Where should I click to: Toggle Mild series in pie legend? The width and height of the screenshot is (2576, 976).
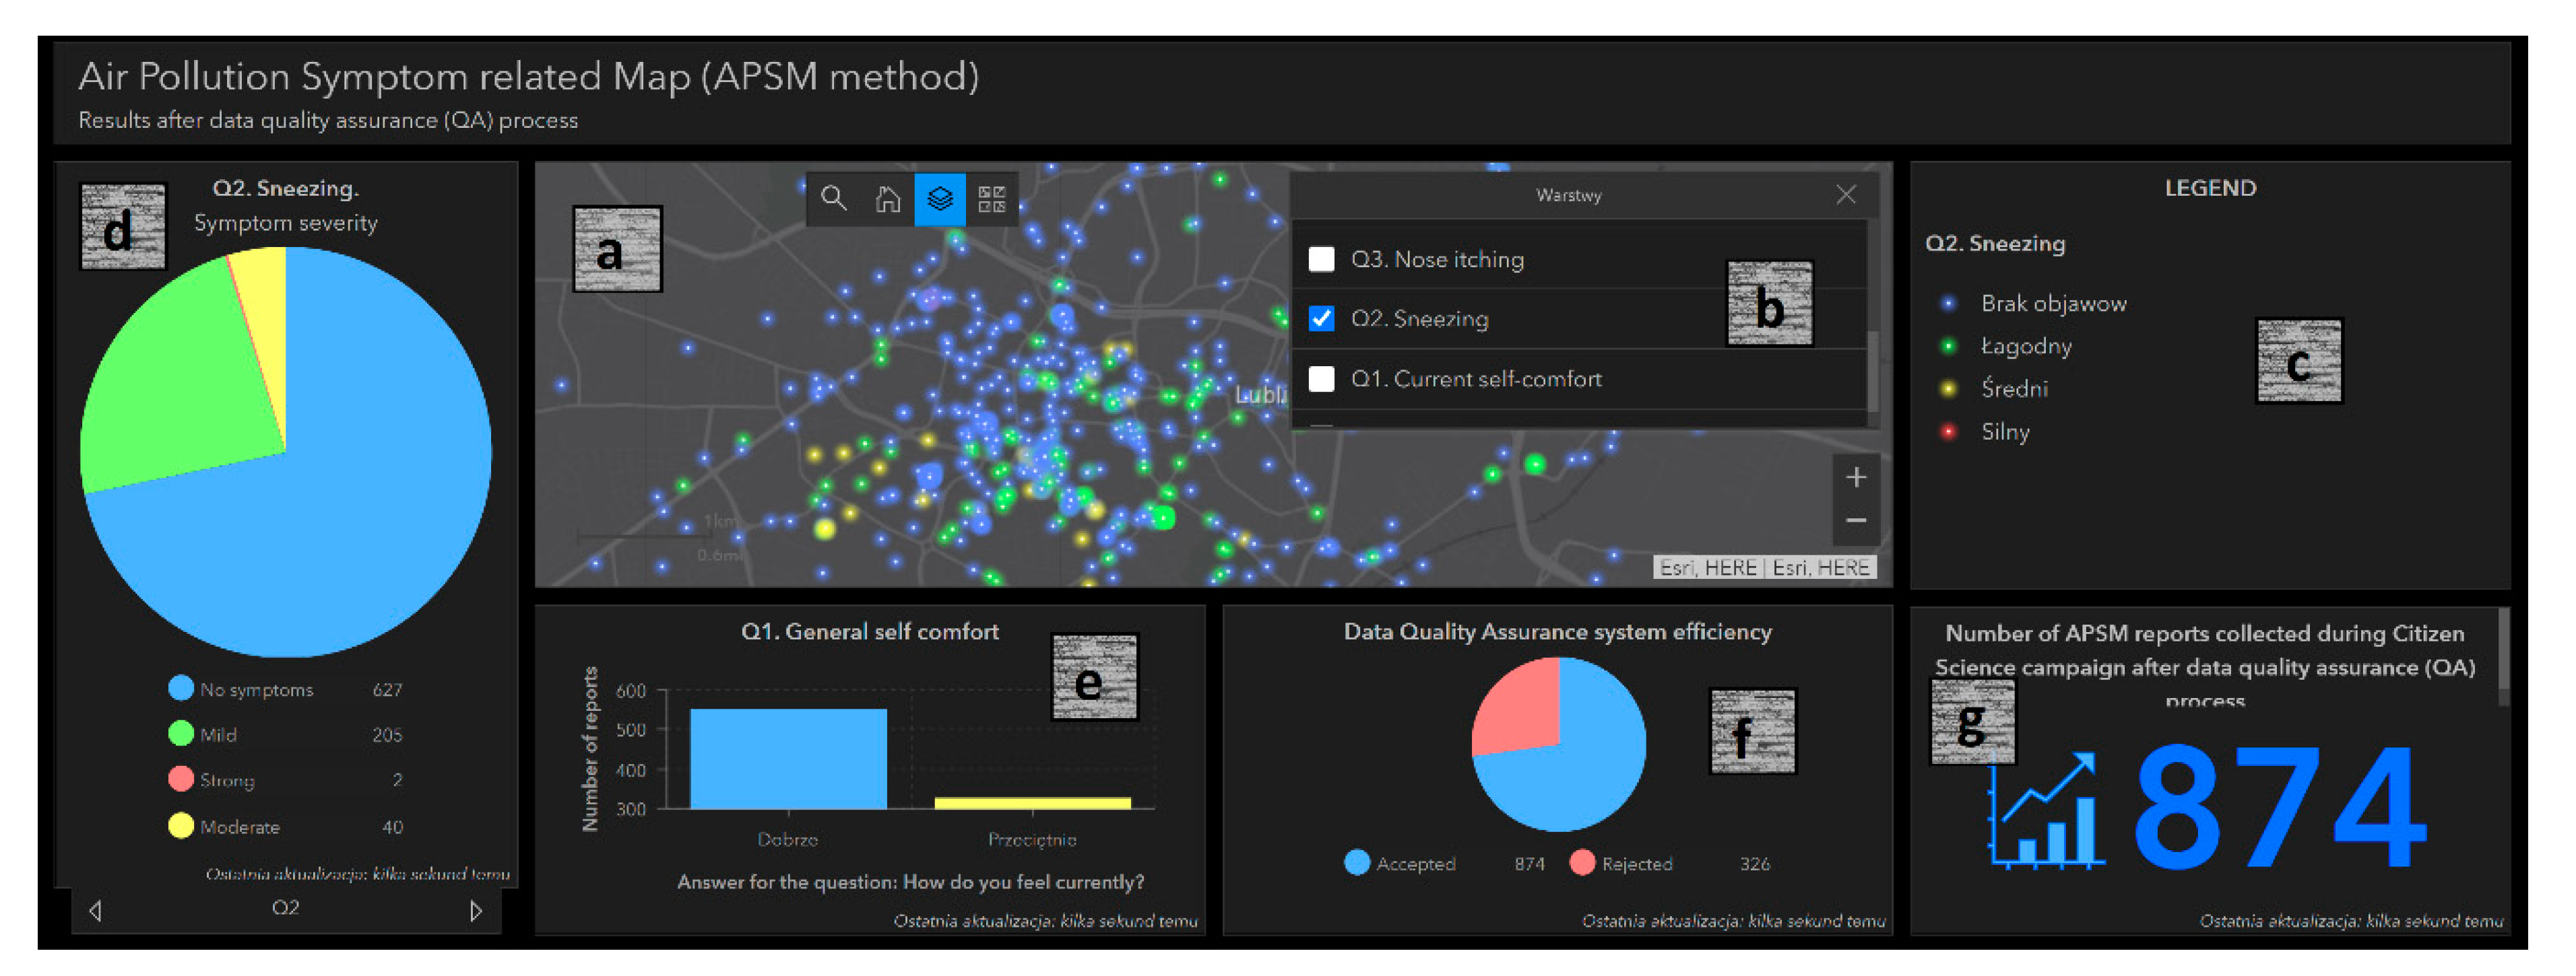click(218, 734)
